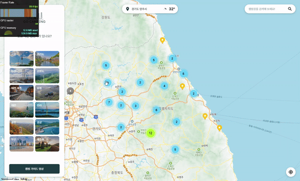The height and width of the screenshot is (181, 300).
Task: Open the blue 4 campsite cluster
Action: (164, 86)
